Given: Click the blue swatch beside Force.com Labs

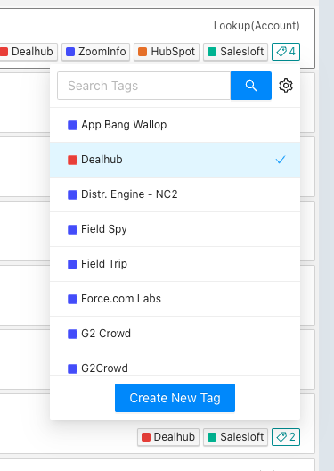Looking at the screenshot, I should pyautogui.click(x=72, y=299).
